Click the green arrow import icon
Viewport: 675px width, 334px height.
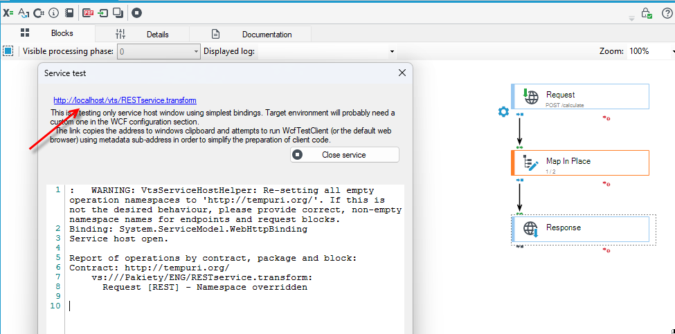coord(102,13)
